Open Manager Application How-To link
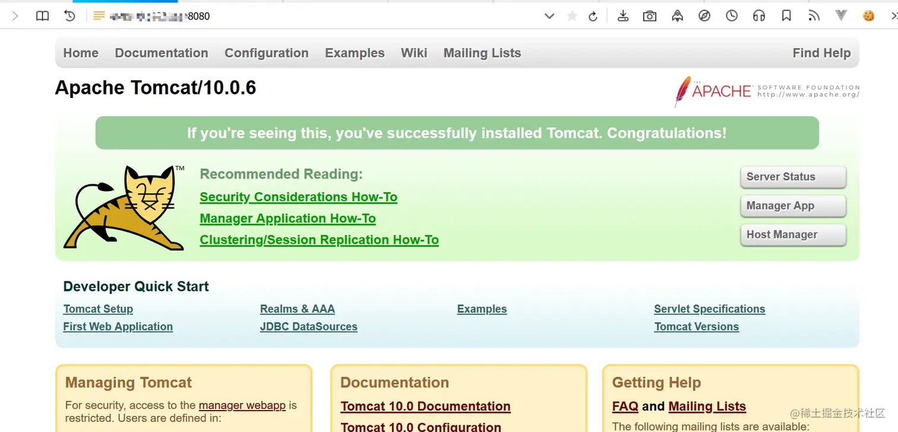 tap(288, 218)
